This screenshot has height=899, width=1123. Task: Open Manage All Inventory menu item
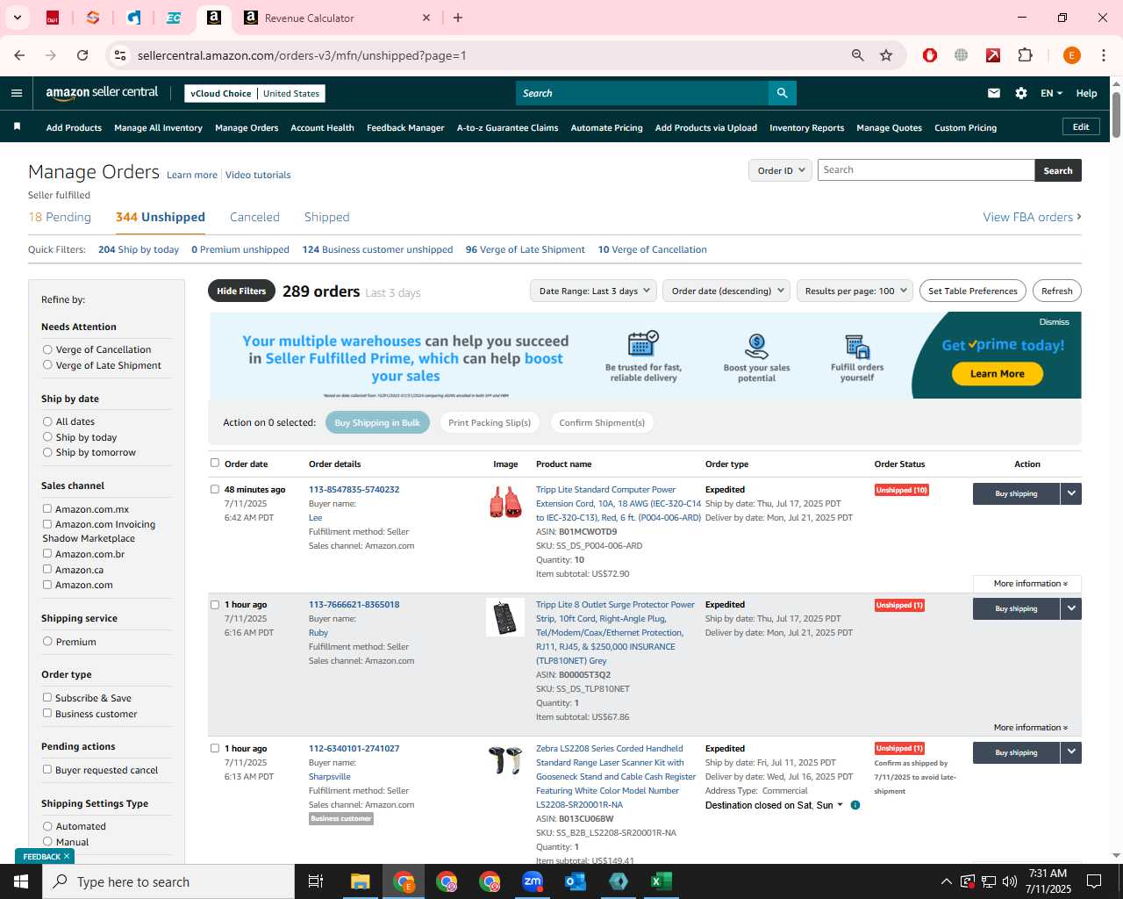(x=158, y=127)
